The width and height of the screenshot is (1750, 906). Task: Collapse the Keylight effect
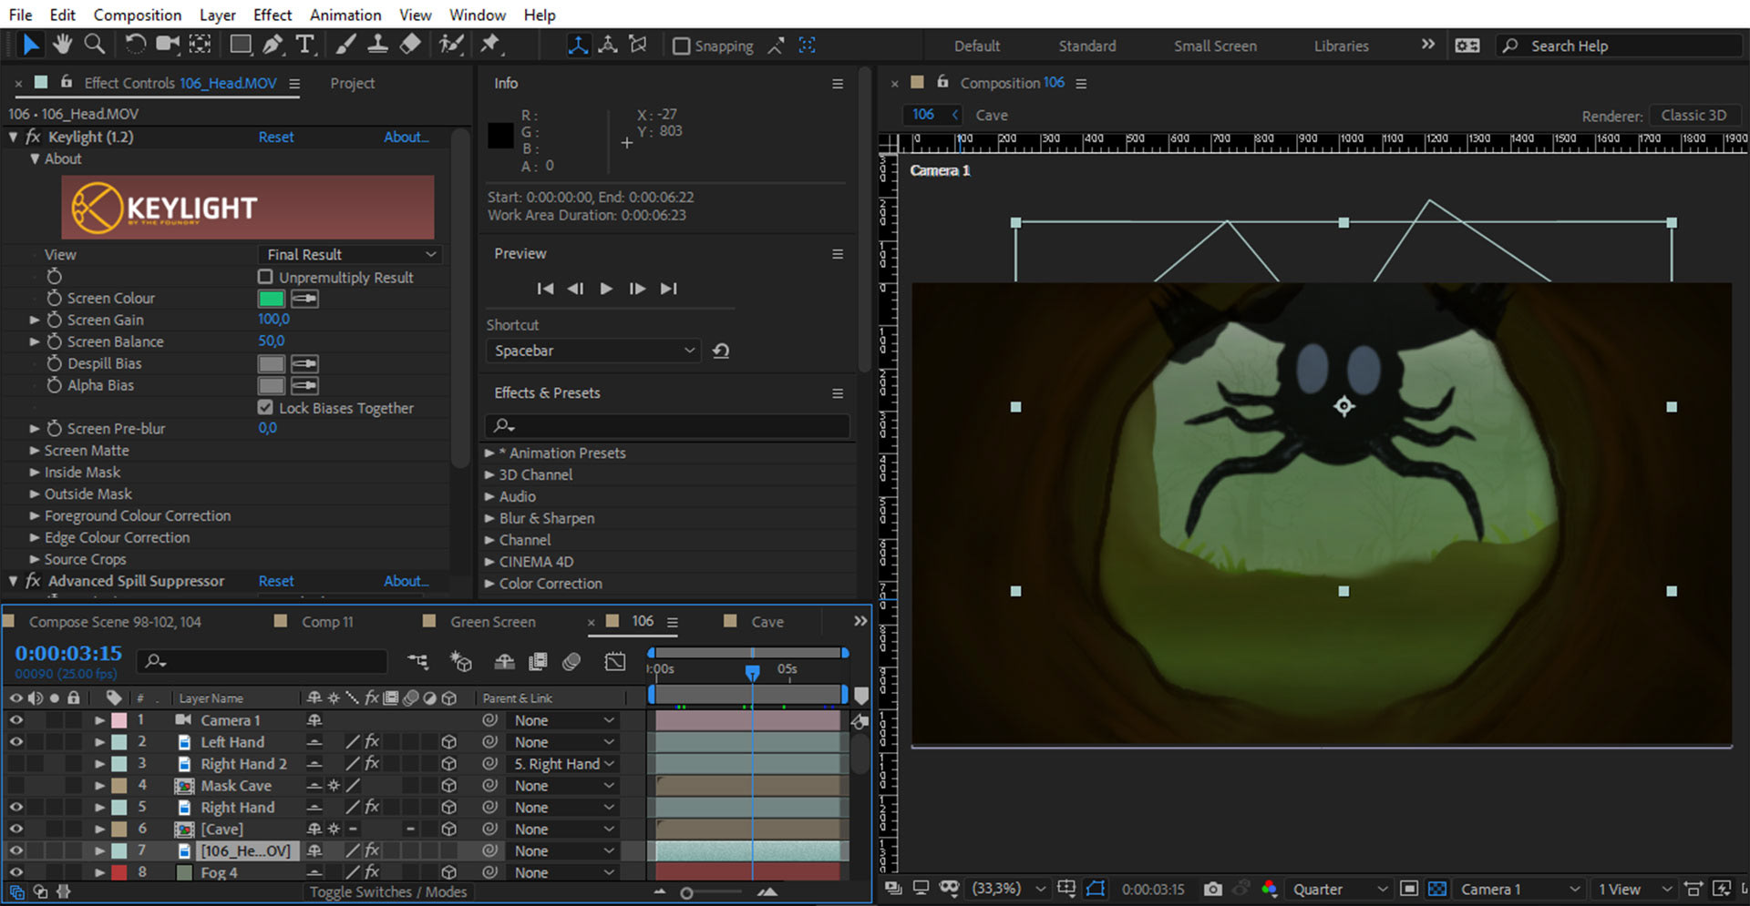click(x=13, y=137)
